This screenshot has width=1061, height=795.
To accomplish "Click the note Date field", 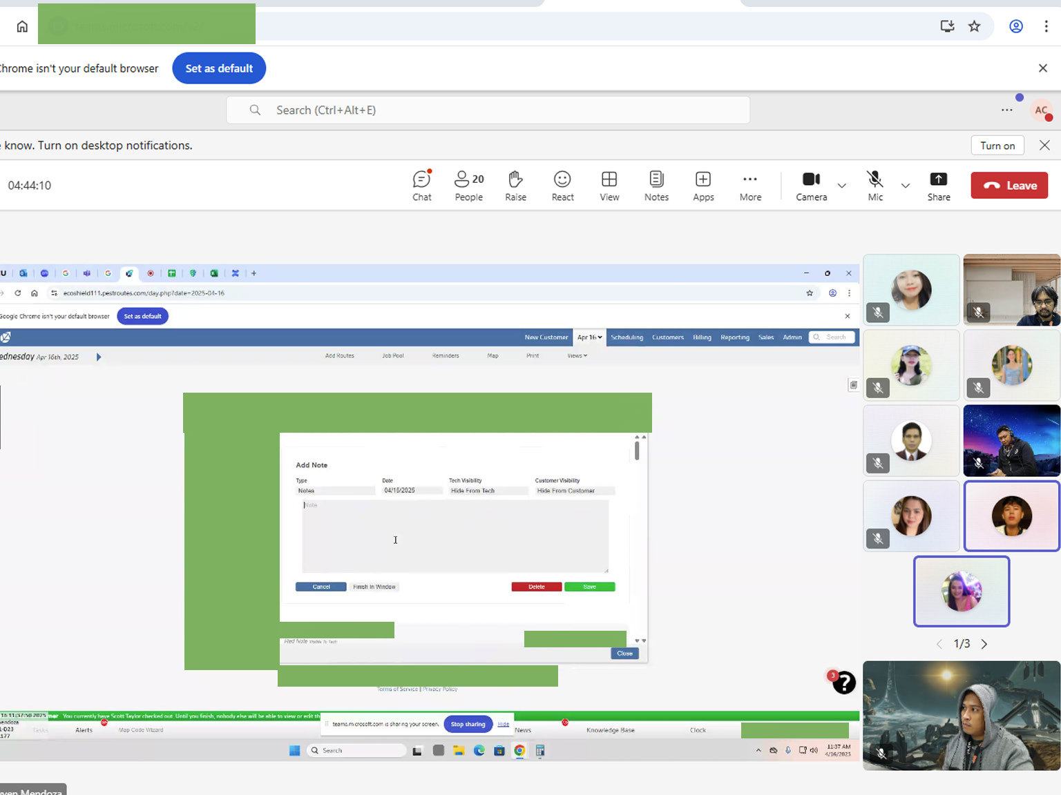I will [412, 491].
